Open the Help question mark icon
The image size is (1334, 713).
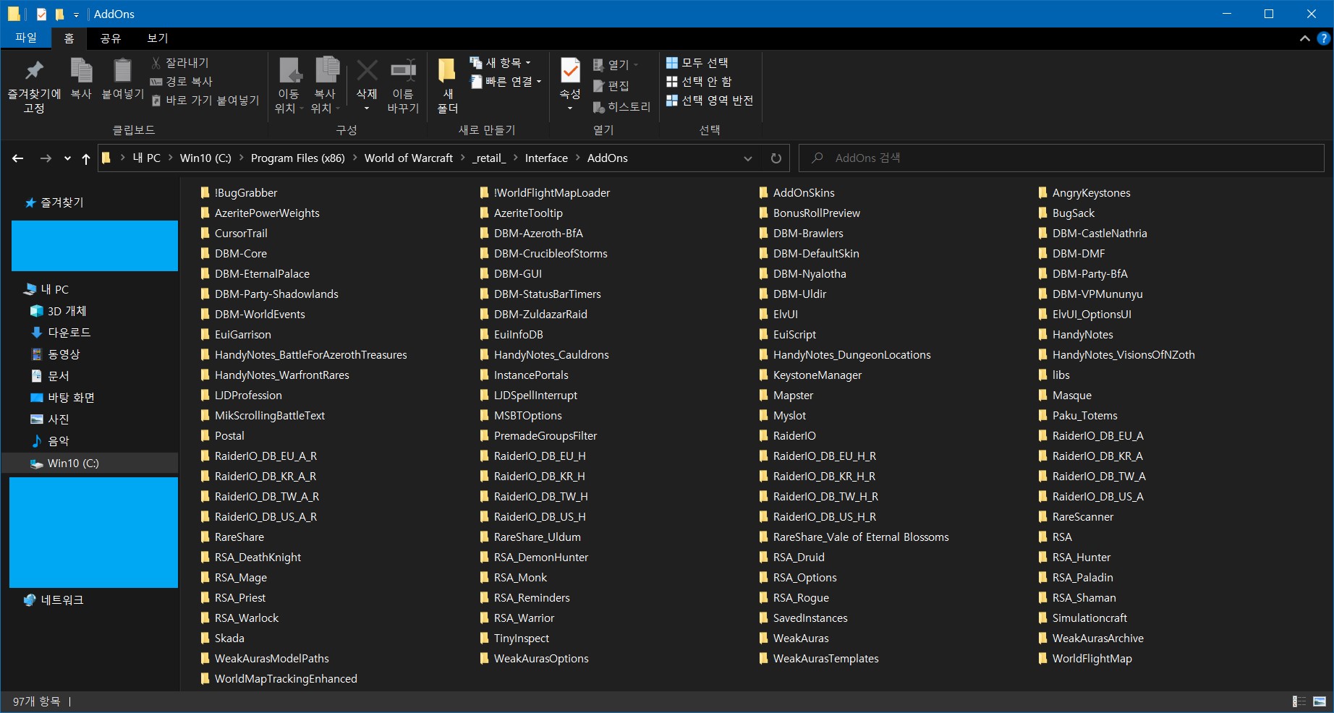(x=1323, y=38)
